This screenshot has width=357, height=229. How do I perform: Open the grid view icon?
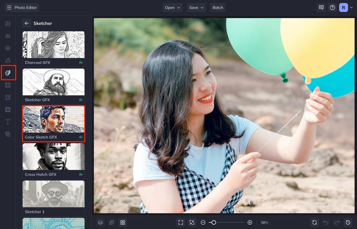[x=123, y=223]
